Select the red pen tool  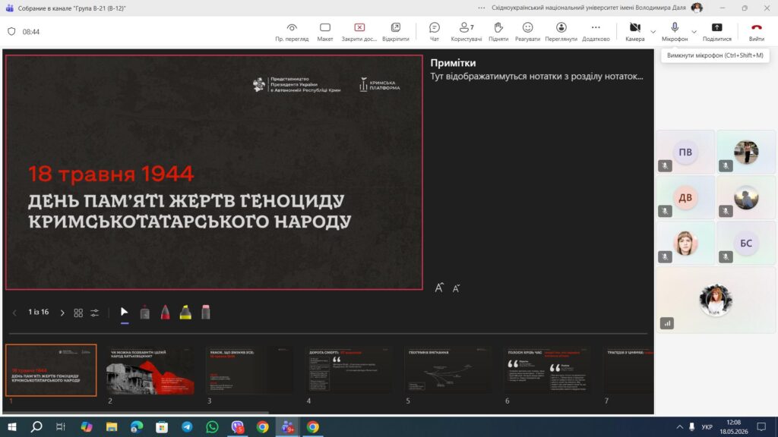165,312
